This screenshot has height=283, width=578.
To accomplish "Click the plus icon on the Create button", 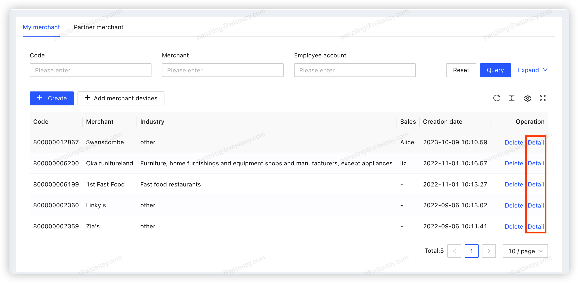I will point(40,98).
